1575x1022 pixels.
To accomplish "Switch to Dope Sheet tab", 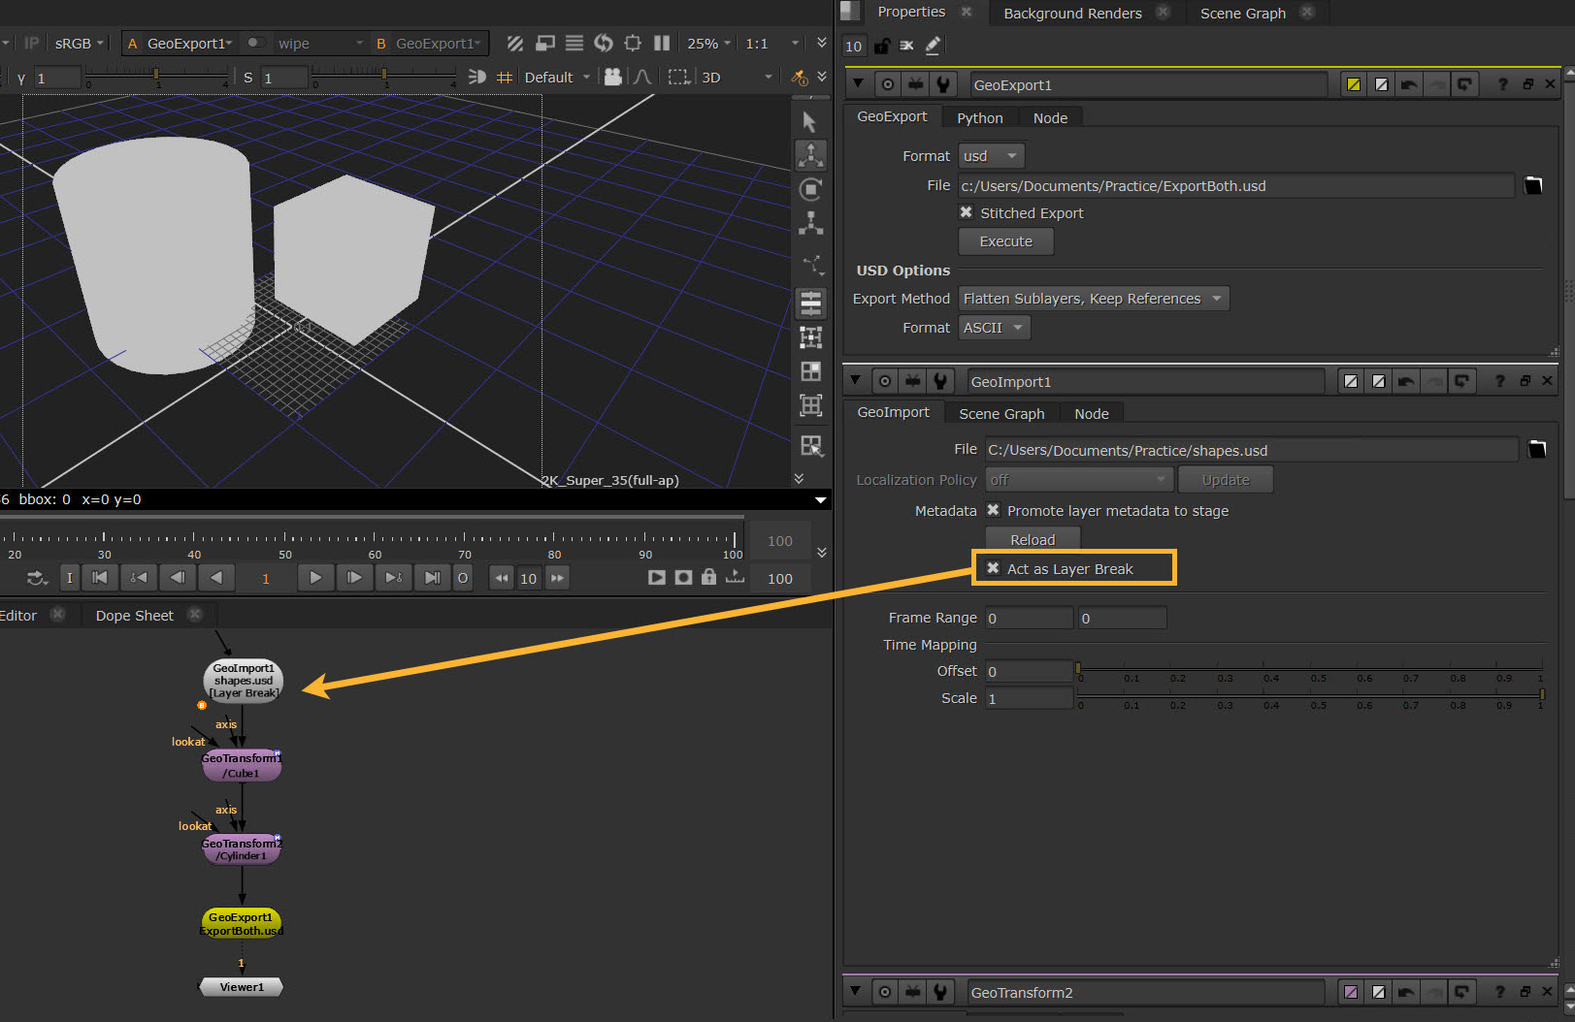I will [134, 615].
